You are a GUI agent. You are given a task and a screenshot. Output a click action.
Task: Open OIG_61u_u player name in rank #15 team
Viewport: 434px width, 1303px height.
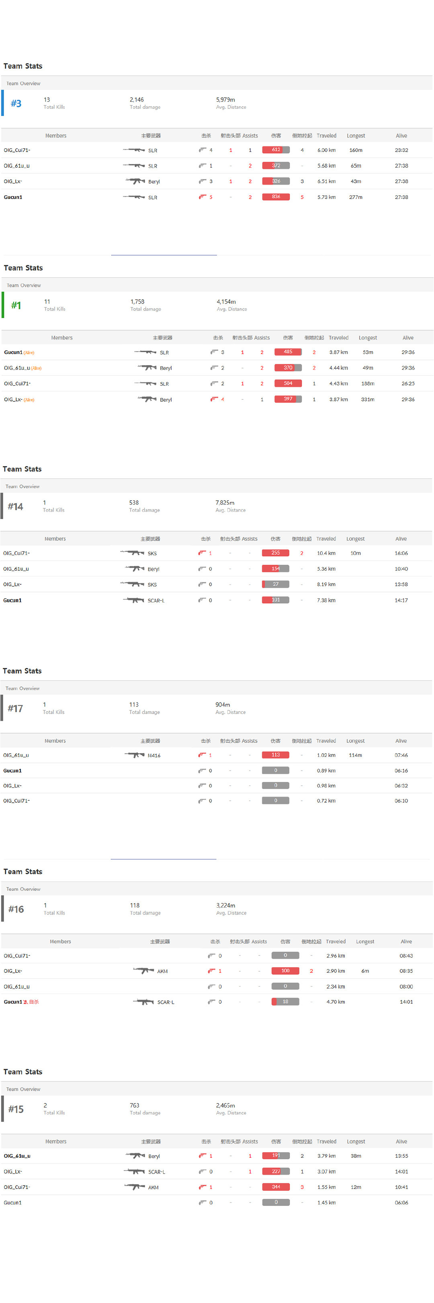point(17,1155)
